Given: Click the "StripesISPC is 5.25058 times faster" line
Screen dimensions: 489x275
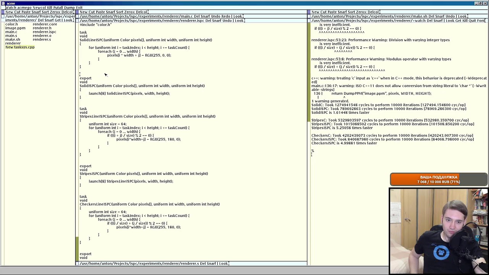Looking at the screenshot, I should (x=342, y=128).
